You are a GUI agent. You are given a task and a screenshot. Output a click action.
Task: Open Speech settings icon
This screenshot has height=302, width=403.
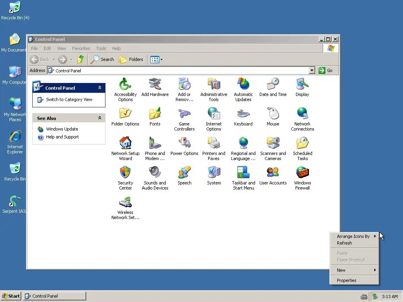[184, 176]
